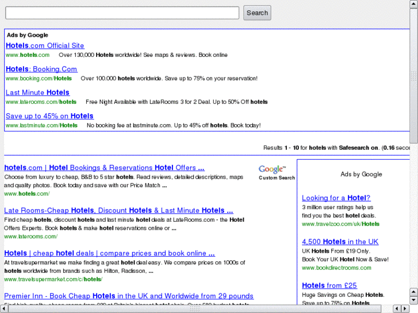The width and height of the screenshot is (418, 313).
Task: Click top 'Ads by Google' bold label
Action: 28,35
